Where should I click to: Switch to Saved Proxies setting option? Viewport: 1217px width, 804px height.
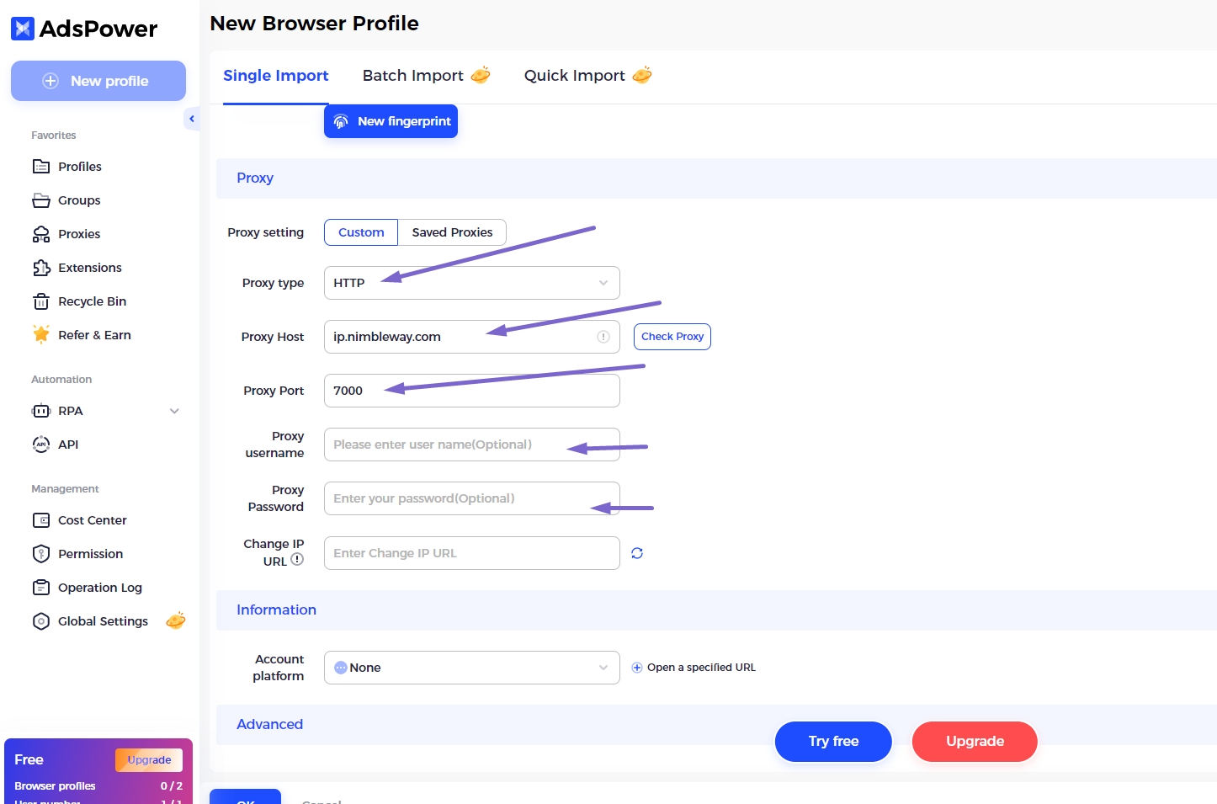(x=452, y=232)
